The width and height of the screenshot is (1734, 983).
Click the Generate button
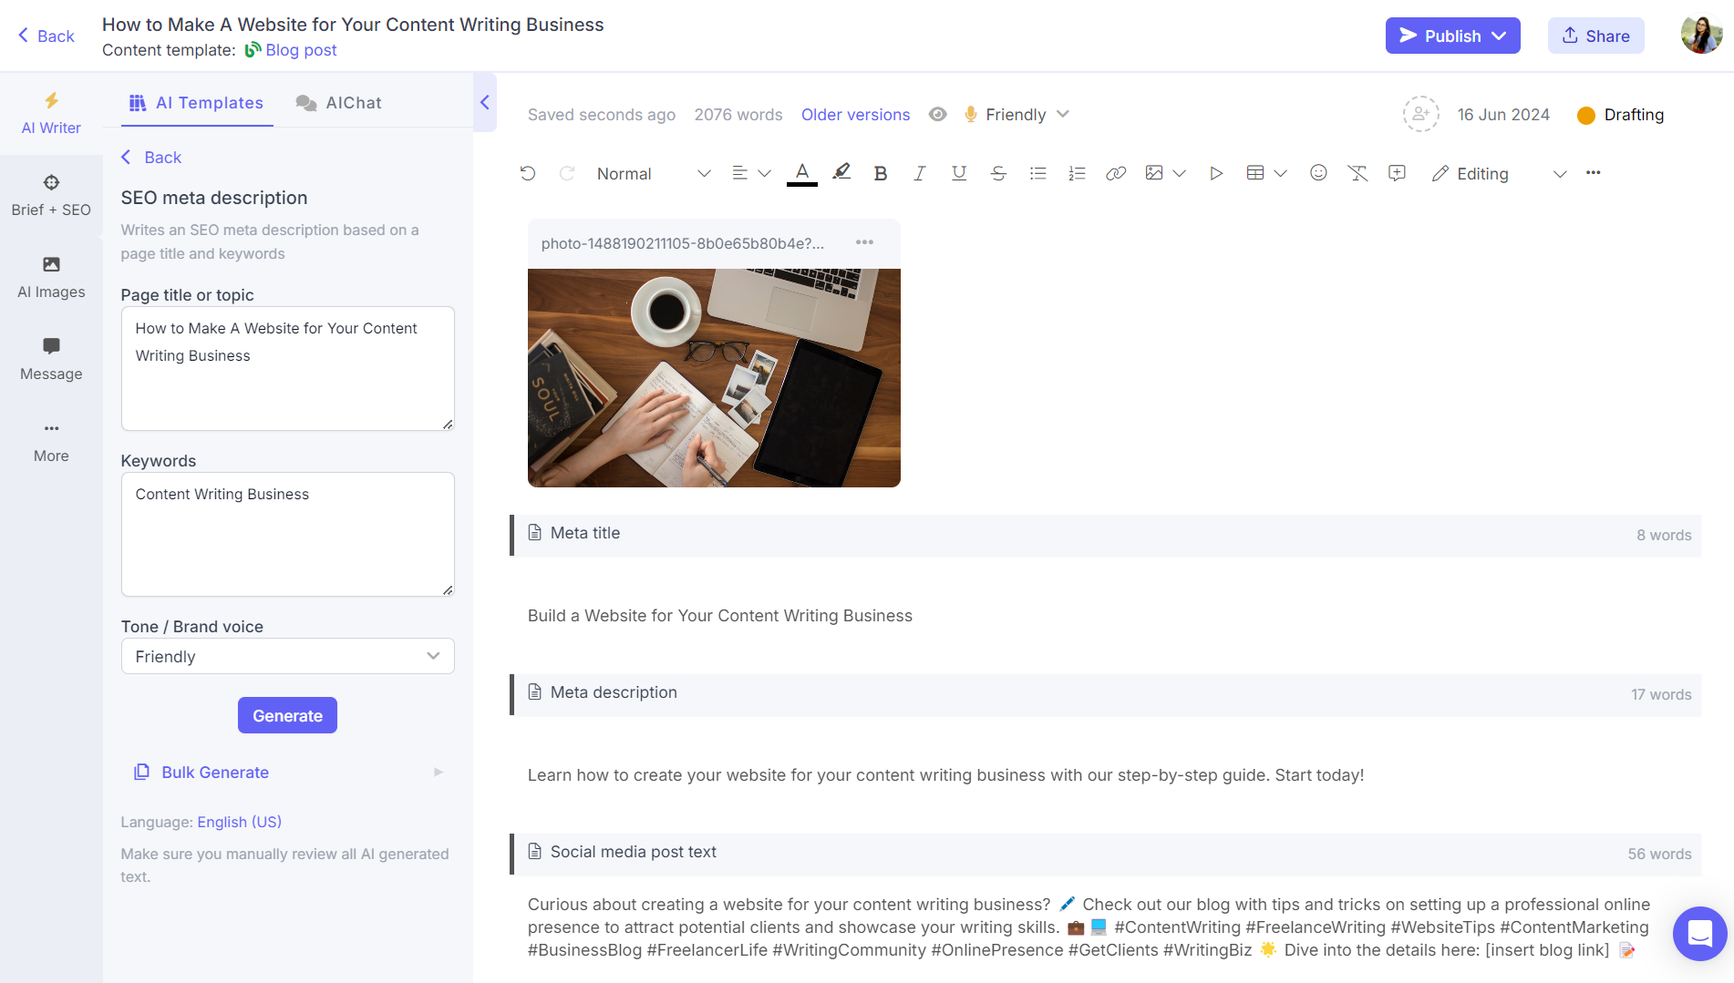pyautogui.click(x=287, y=715)
